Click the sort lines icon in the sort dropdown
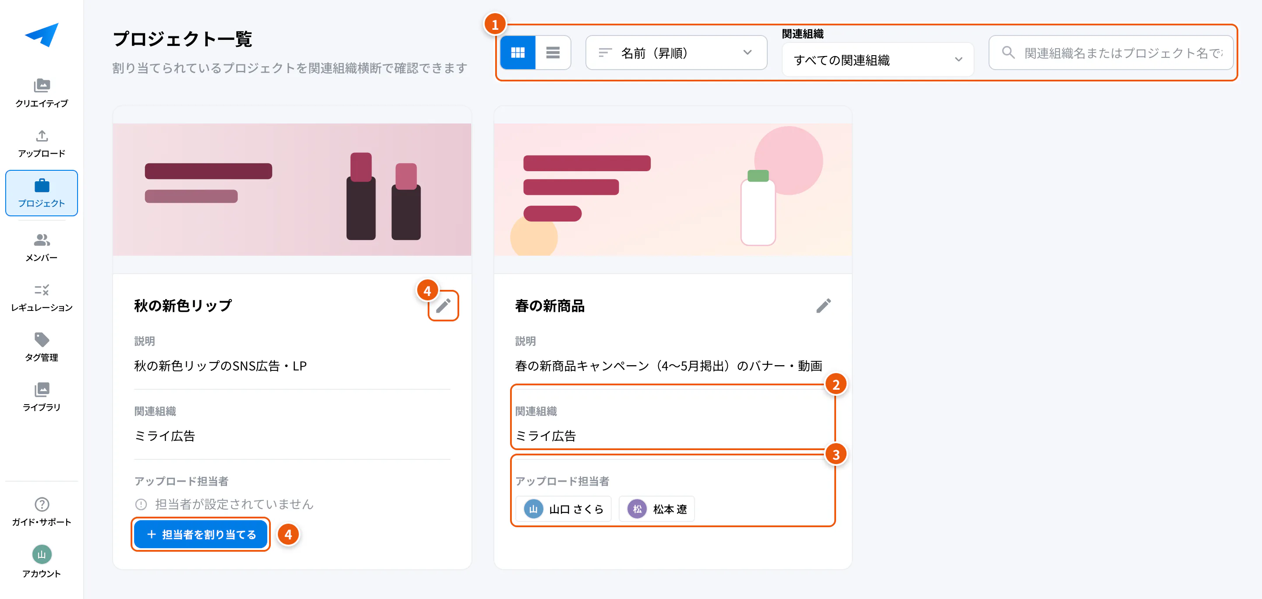Image resolution: width=1262 pixels, height=599 pixels. (x=606, y=53)
